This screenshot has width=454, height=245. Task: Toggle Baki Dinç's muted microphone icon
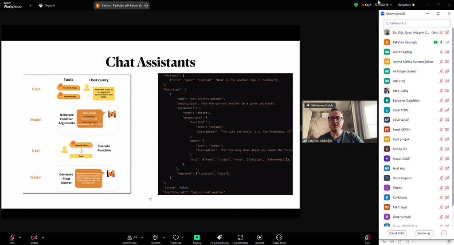pyautogui.click(x=441, y=81)
